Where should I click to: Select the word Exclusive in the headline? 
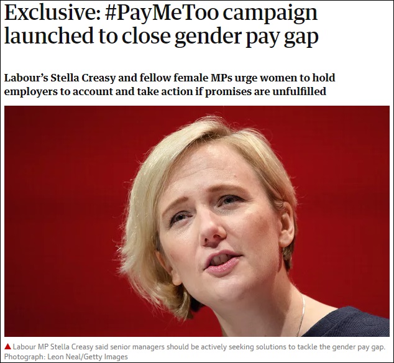point(53,12)
